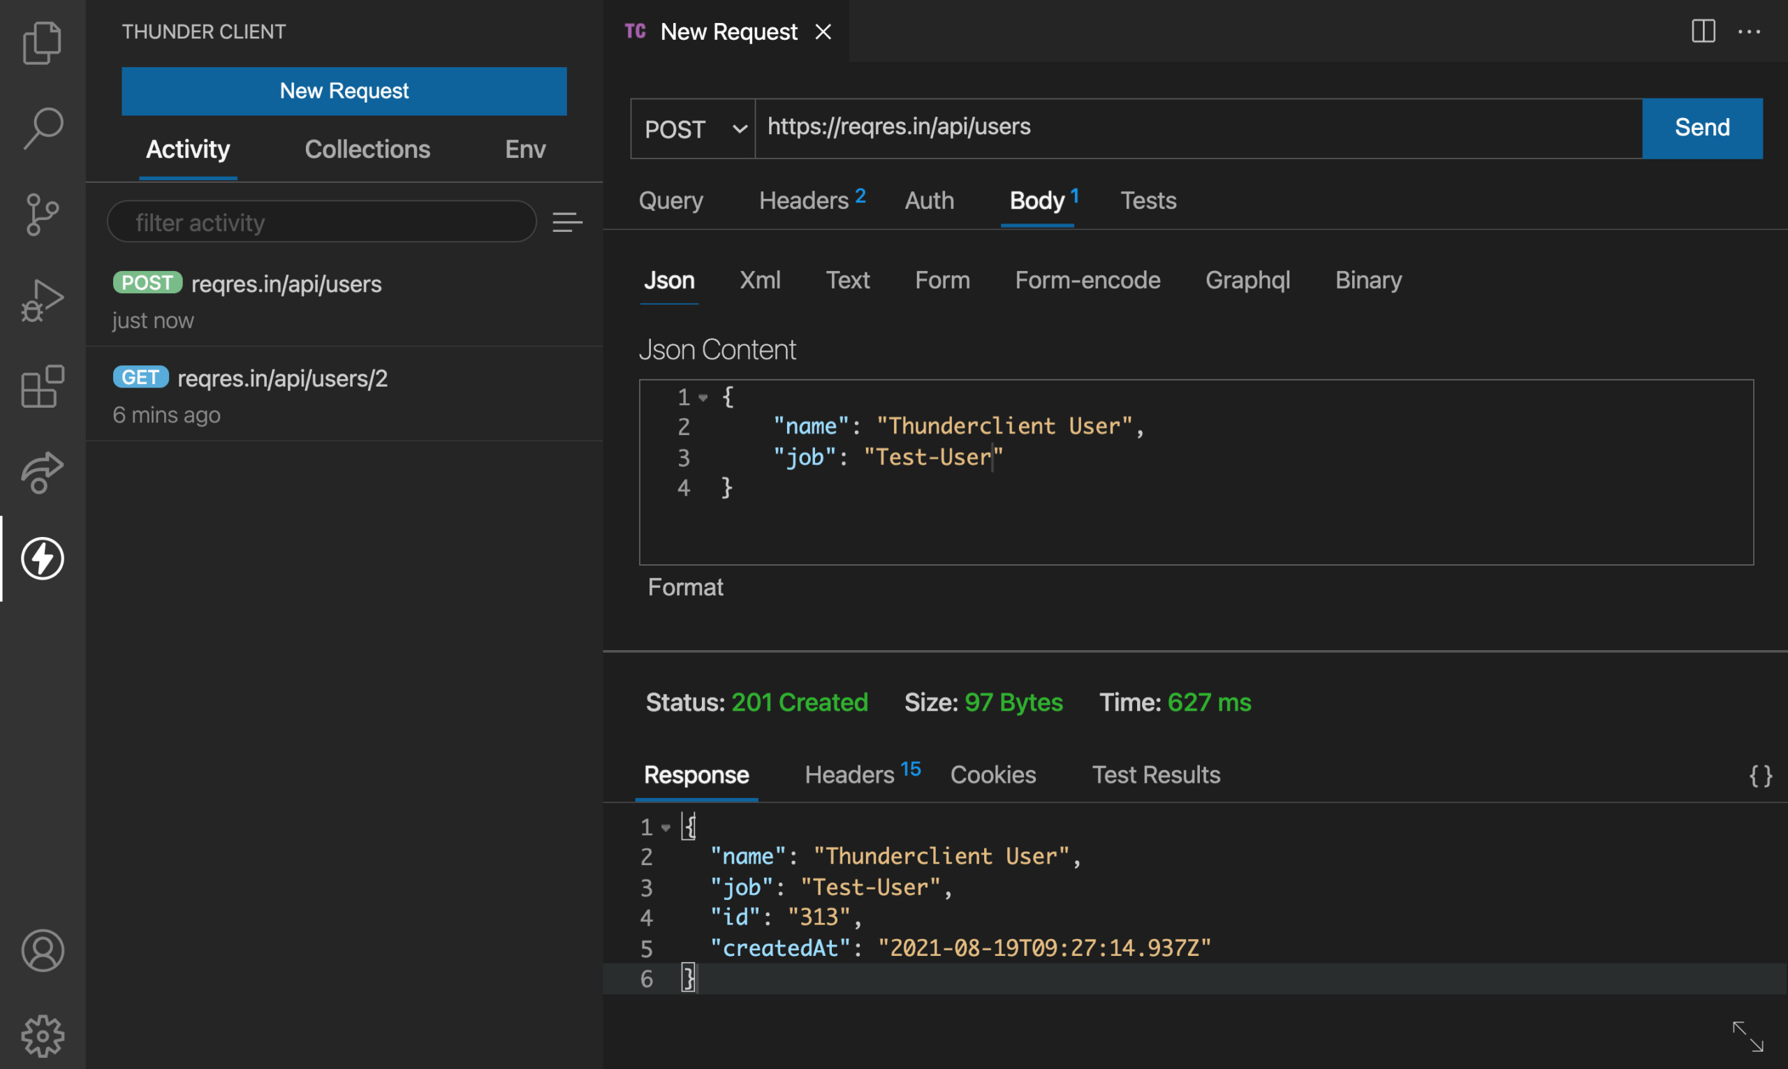
Task: Select the GET reqres.in/api/users/2 history item
Action: [282, 378]
